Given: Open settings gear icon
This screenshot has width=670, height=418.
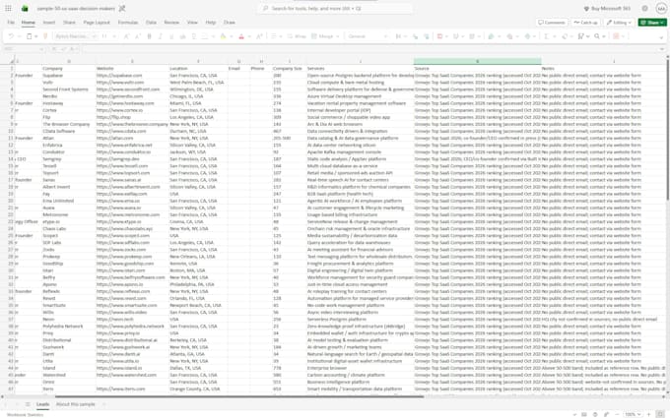Looking at the screenshot, I should (644, 8).
